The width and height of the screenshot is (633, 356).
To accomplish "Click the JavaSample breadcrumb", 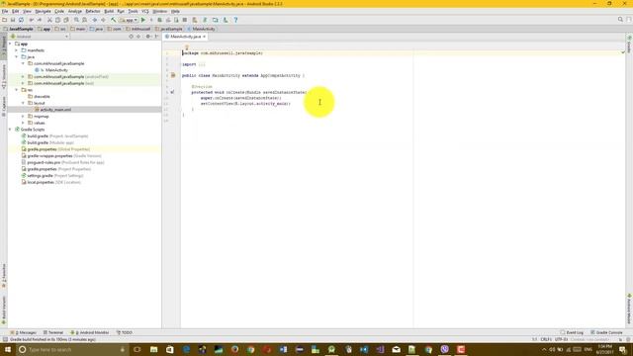I will pyautogui.click(x=18, y=29).
